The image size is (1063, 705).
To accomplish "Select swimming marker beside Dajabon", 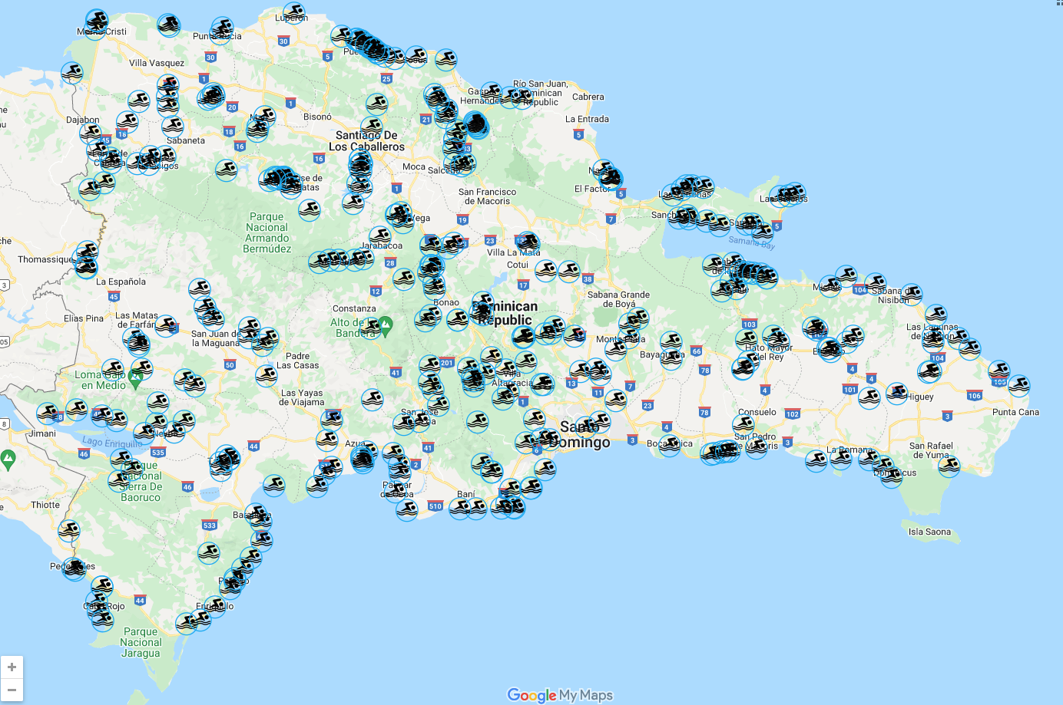I will 91,133.
